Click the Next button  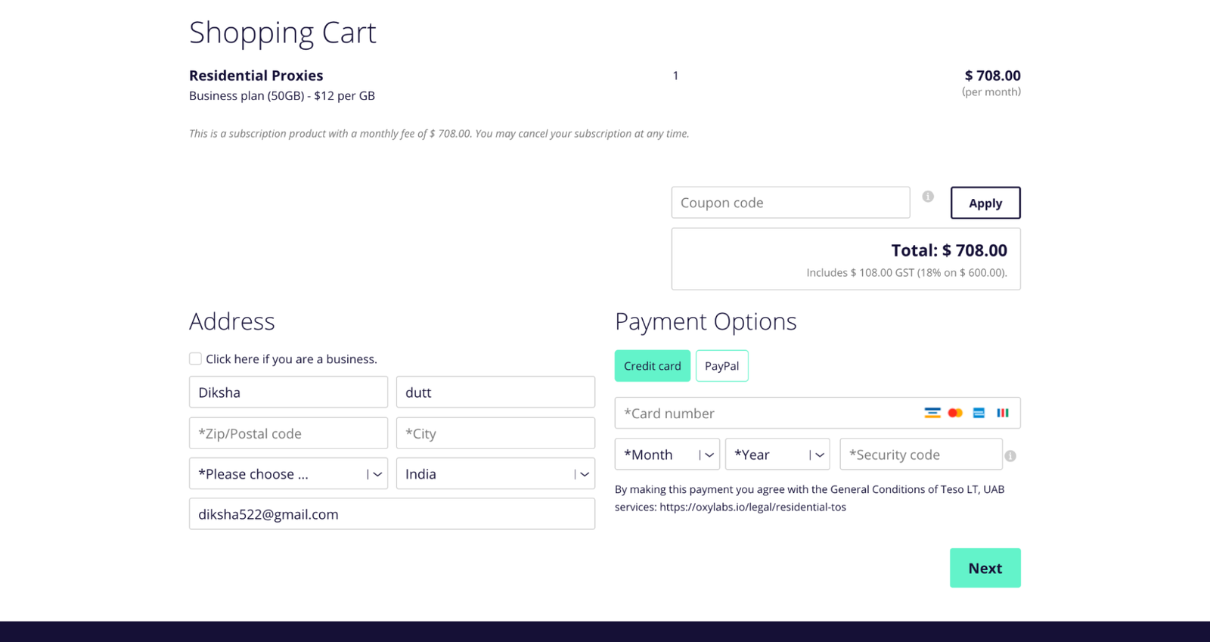(x=985, y=568)
